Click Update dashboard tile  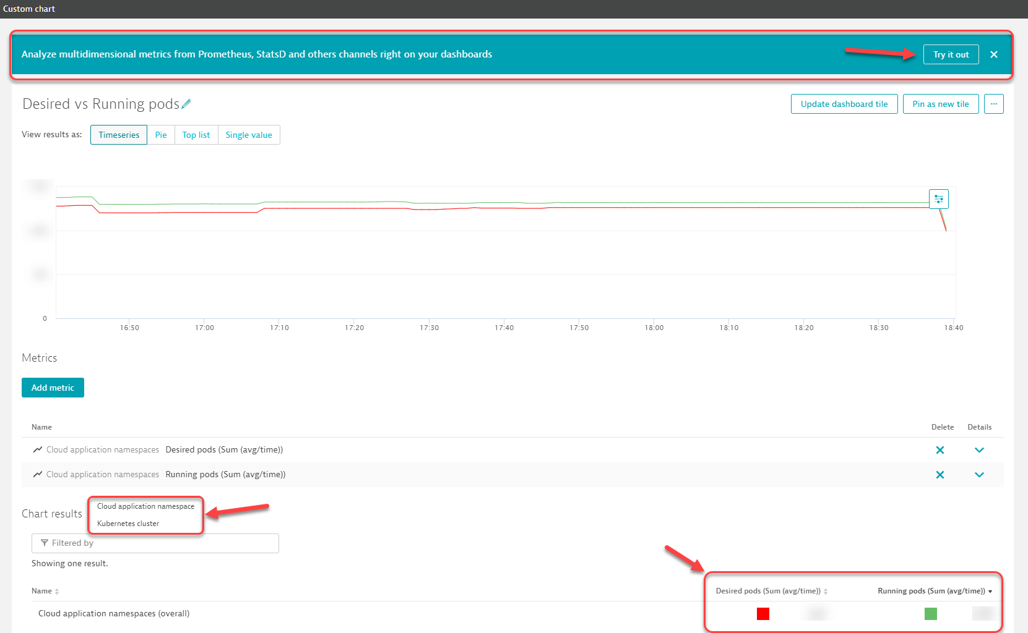coord(844,104)
